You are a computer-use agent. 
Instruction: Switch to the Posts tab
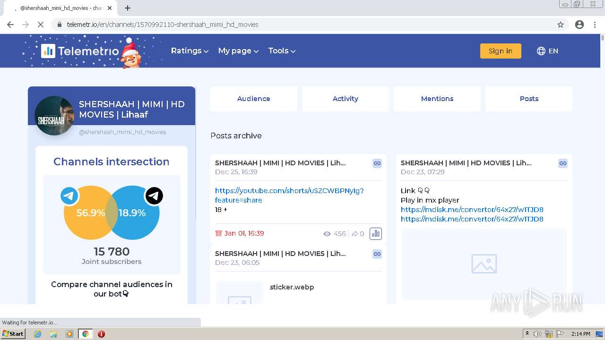coord(529,99)
